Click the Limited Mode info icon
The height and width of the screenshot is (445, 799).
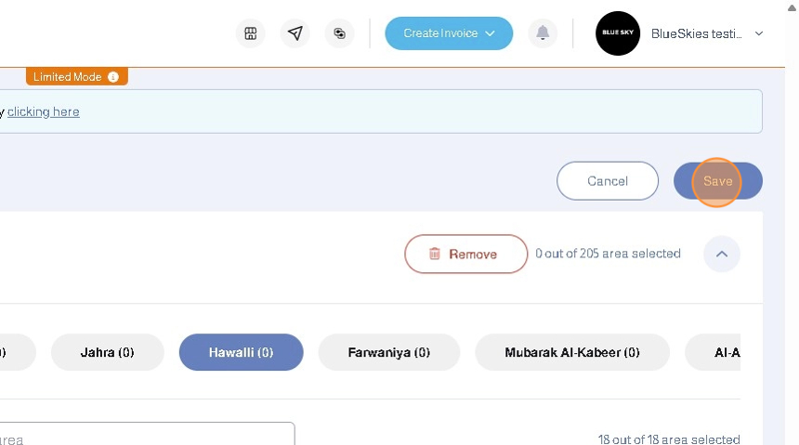click(x=113, y=77)
